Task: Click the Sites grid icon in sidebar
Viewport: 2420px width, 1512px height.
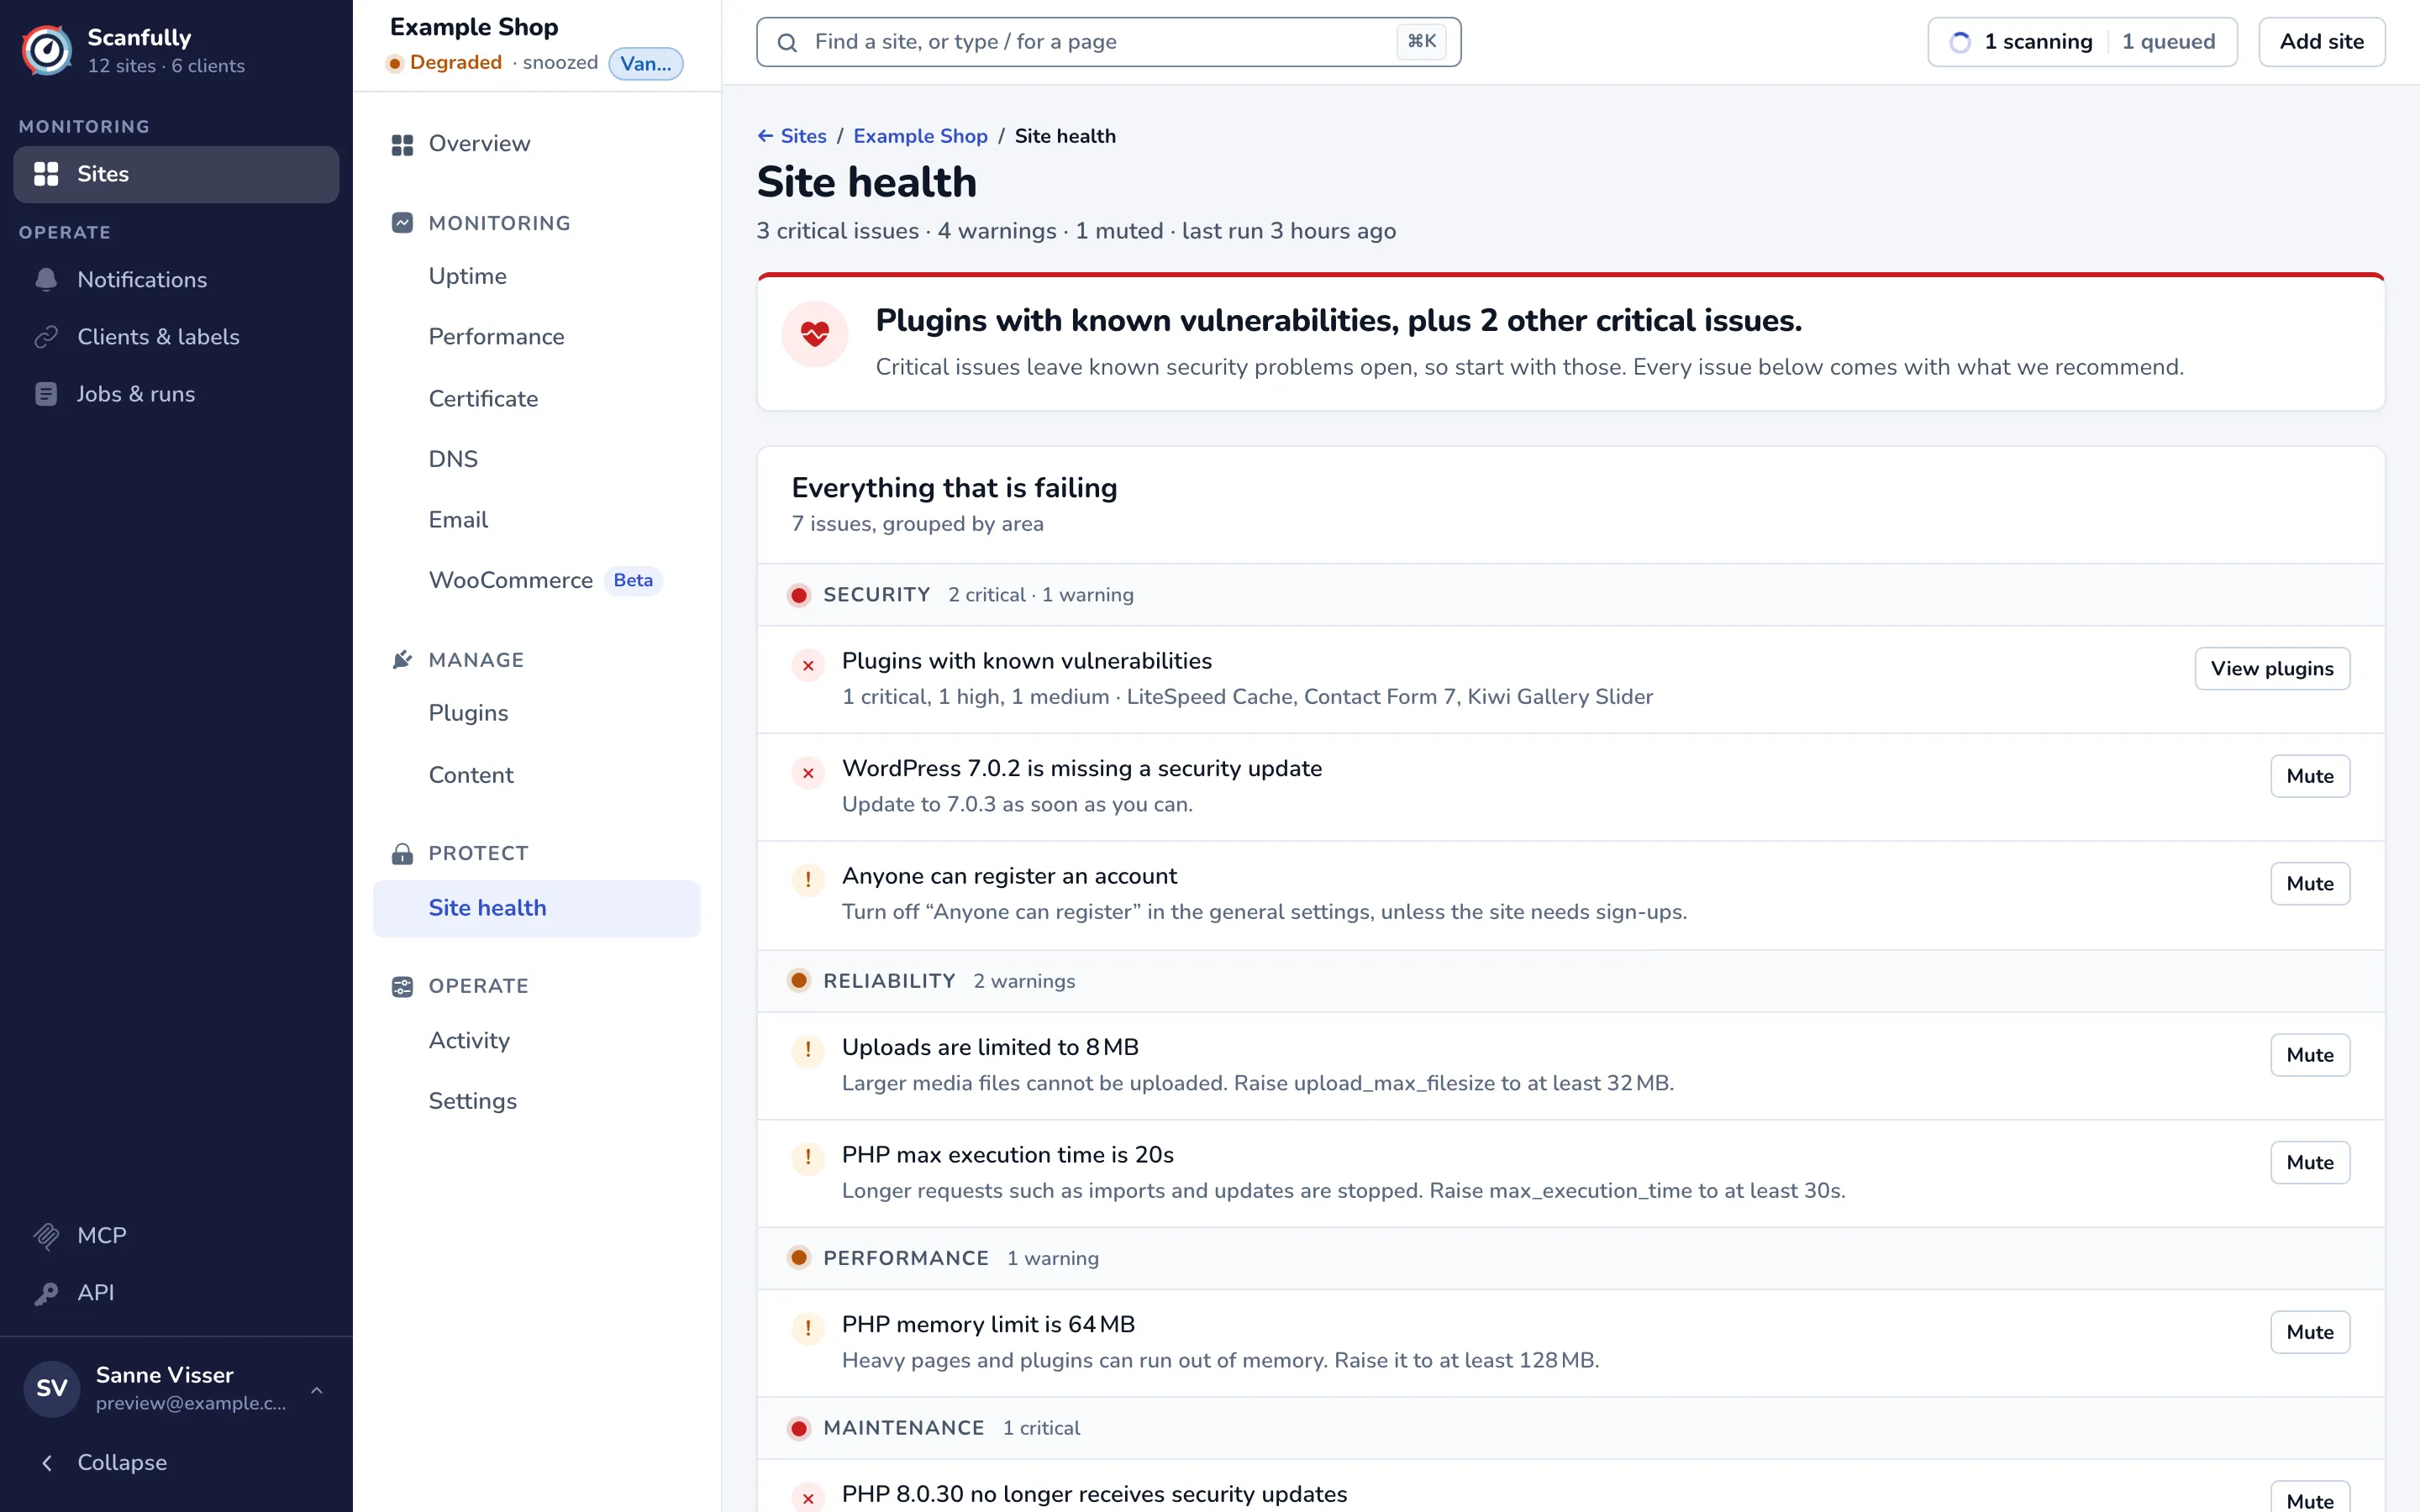Action: pyautogui.click(x=46, y=174)
